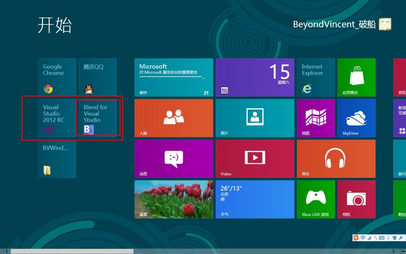
Task: Open the BVWind... folder tile
Action: [x=57, y=159]
